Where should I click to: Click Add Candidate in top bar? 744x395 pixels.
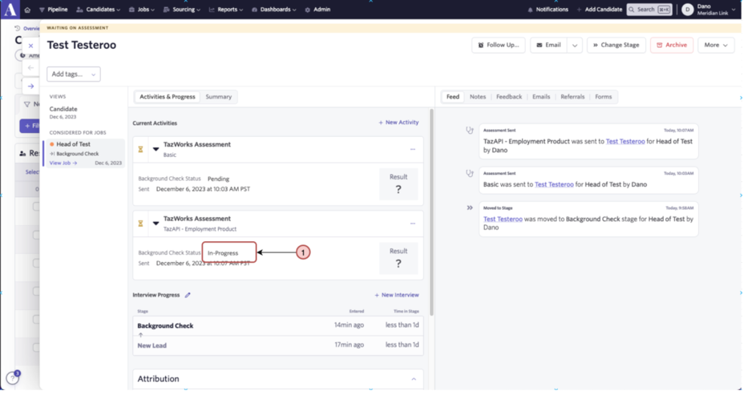coord(600,10)
